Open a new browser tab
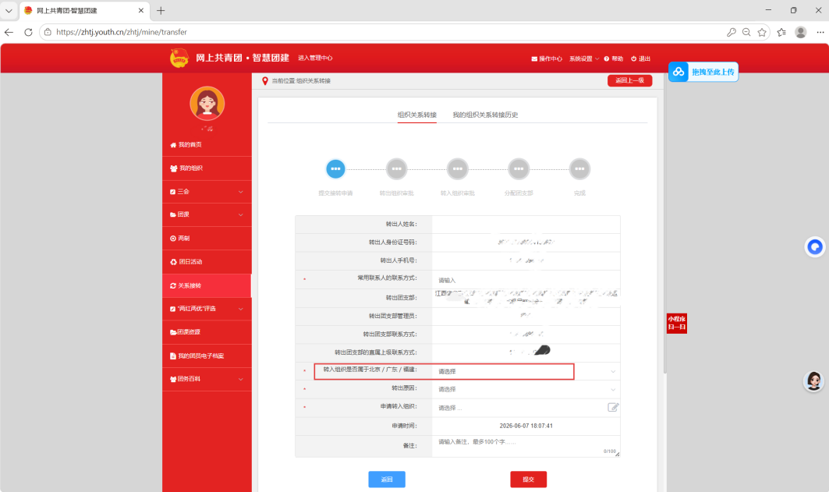 [x=161, y=11]
